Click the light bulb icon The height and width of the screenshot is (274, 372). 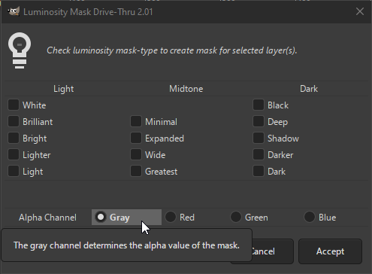tap(20, 50)
